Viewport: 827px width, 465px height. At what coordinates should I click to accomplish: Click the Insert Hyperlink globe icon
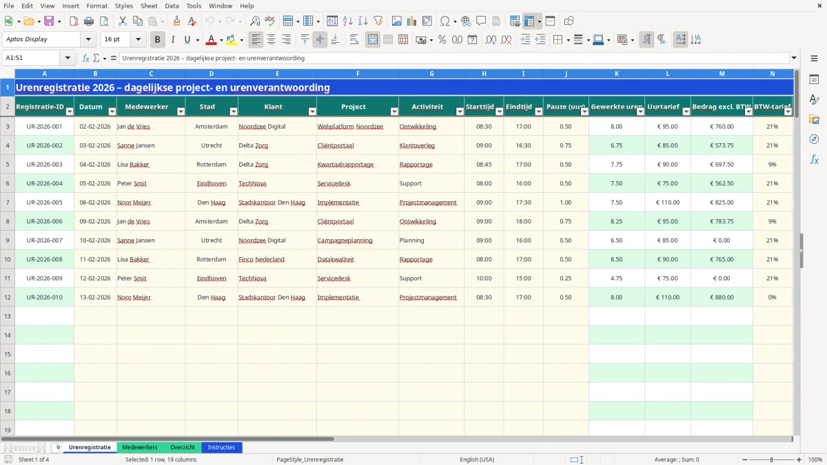coord(466,21)
